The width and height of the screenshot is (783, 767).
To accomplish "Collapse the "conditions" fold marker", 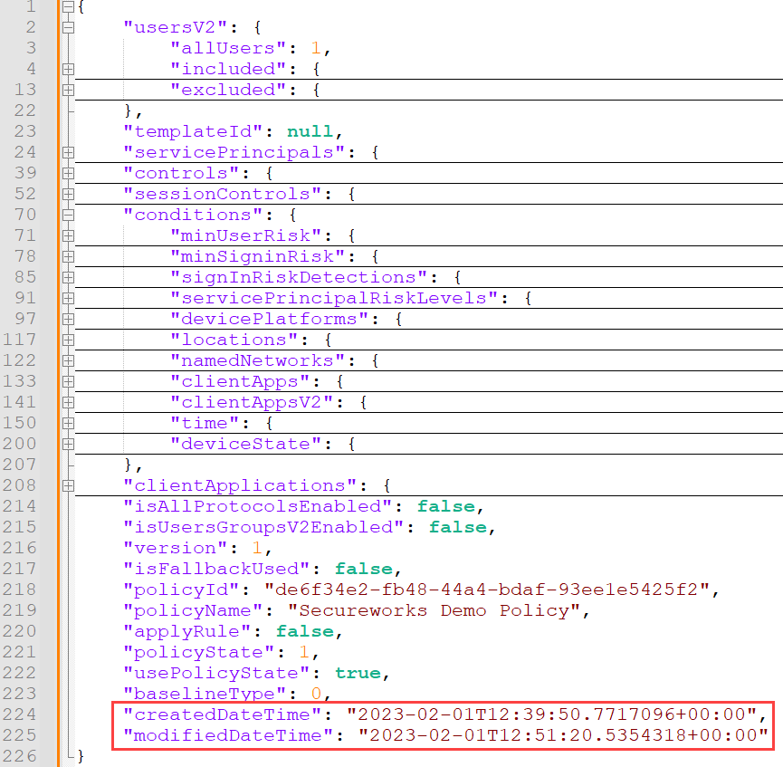I will pos(69,215).
